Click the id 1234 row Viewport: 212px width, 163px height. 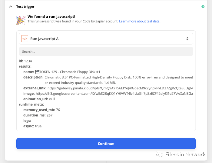click(x=25, y=61)
